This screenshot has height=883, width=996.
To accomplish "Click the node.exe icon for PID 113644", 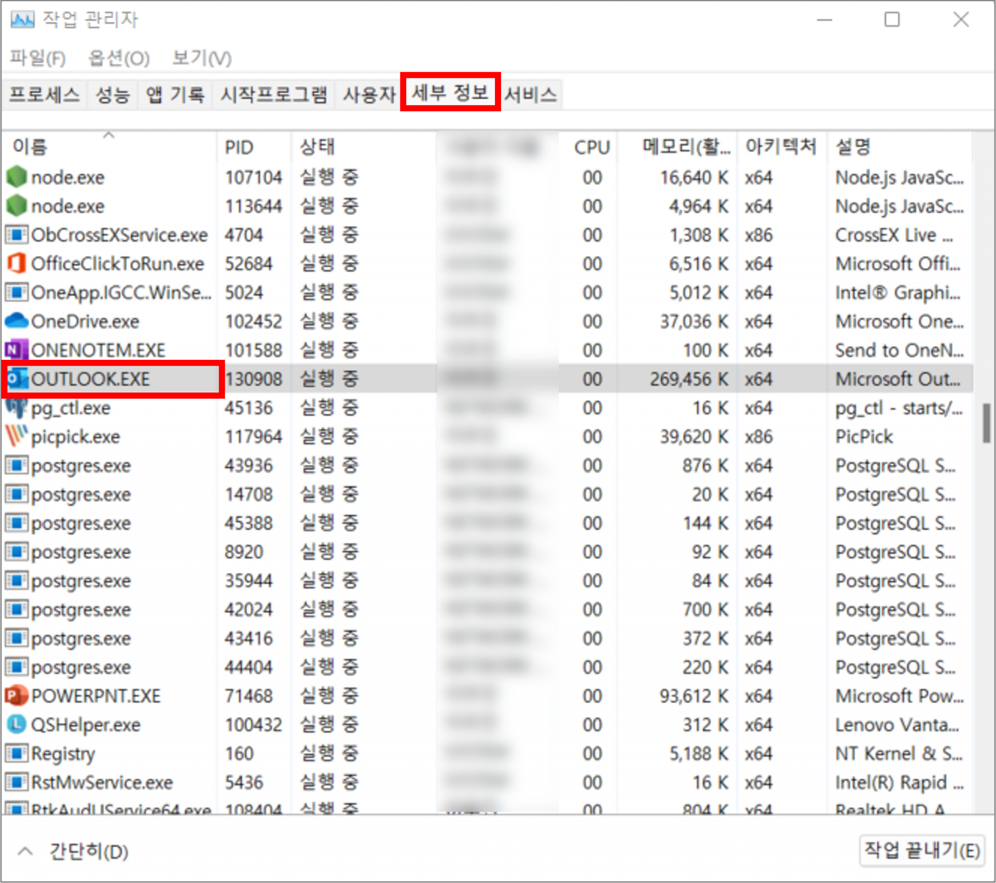I will 17,206.
